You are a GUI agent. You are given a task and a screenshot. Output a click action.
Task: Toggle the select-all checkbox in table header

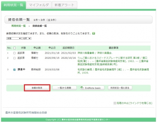14,48
